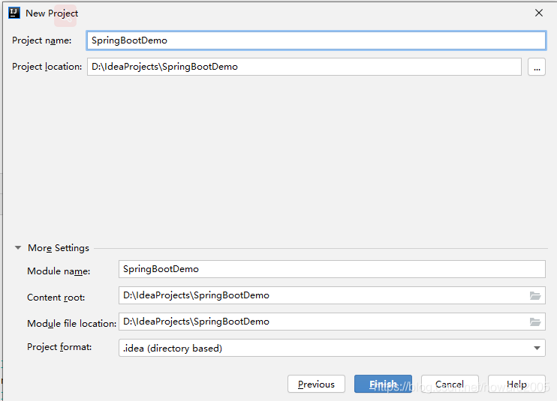Click the 'Module file location:' label
This screenshot has height=401, width=557.
pos(72,324)
